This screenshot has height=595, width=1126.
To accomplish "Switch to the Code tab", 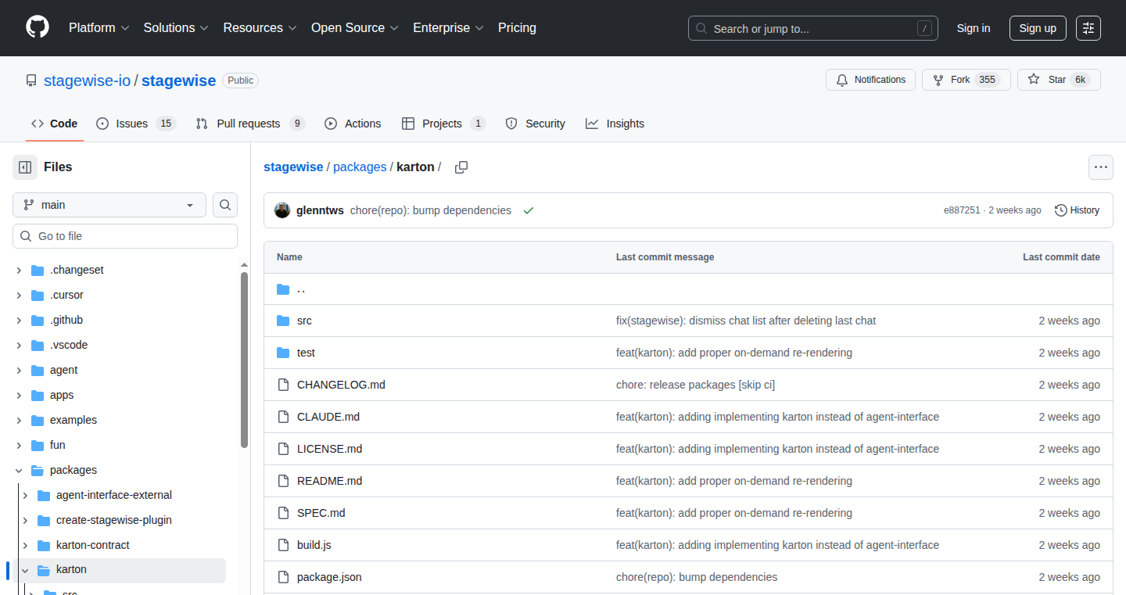I will (x=54, y=124).
